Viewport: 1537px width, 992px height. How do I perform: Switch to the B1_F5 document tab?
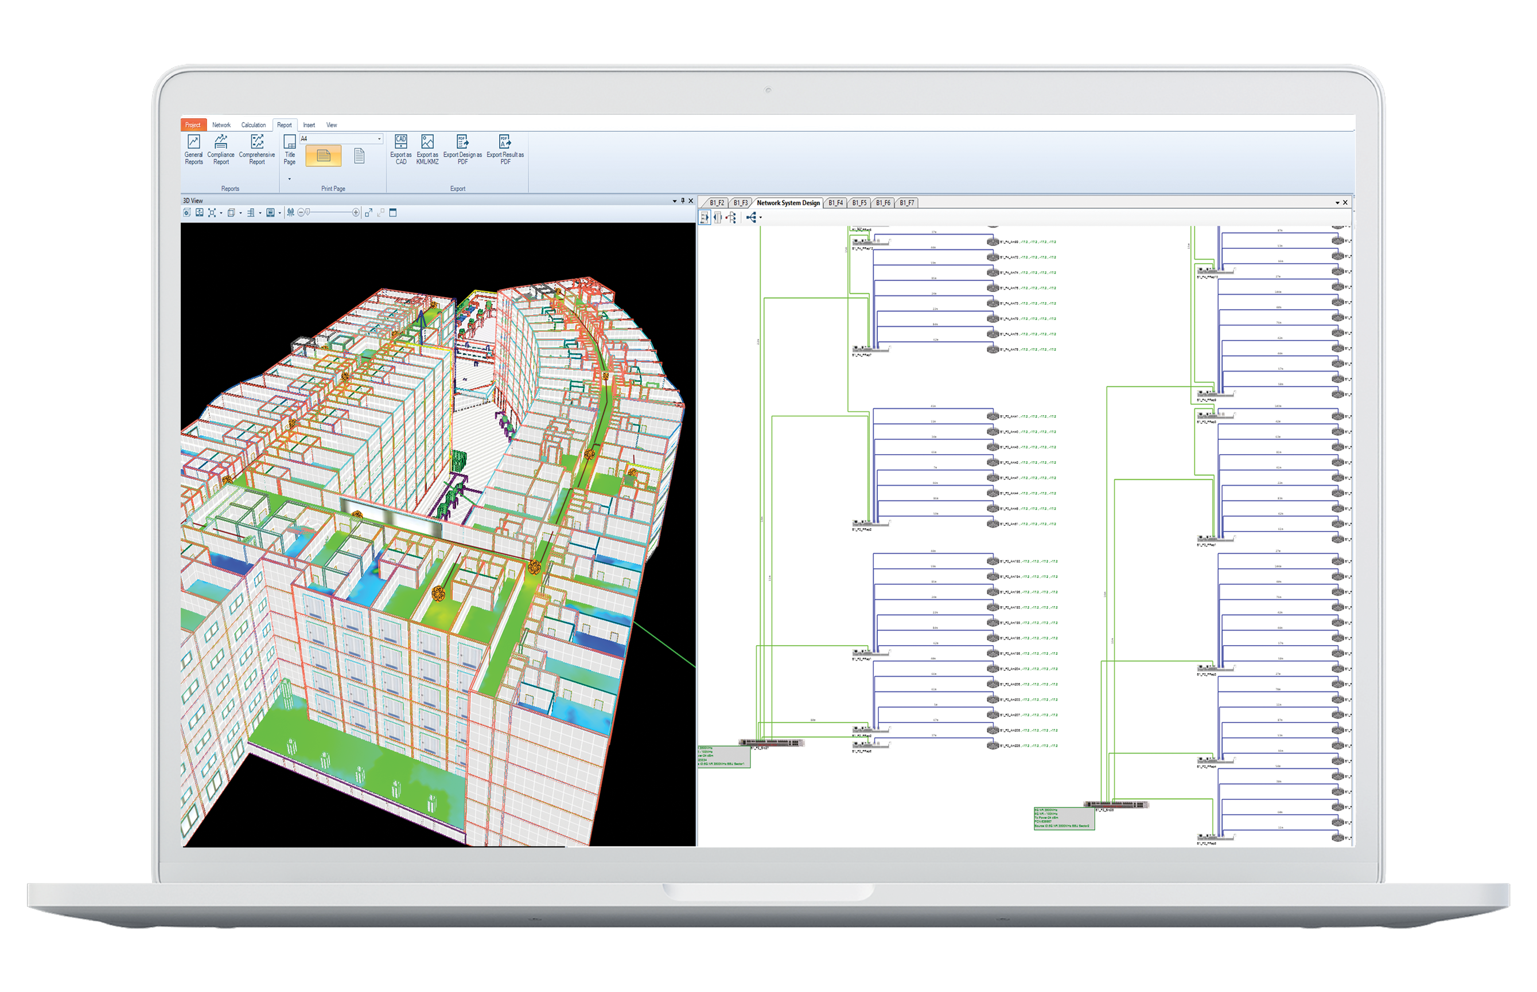tap(859, 203)
